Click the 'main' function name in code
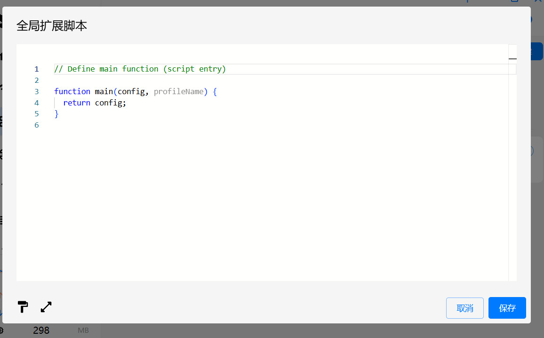This screenshot has height=338, width=544. (x=104, y=91)
